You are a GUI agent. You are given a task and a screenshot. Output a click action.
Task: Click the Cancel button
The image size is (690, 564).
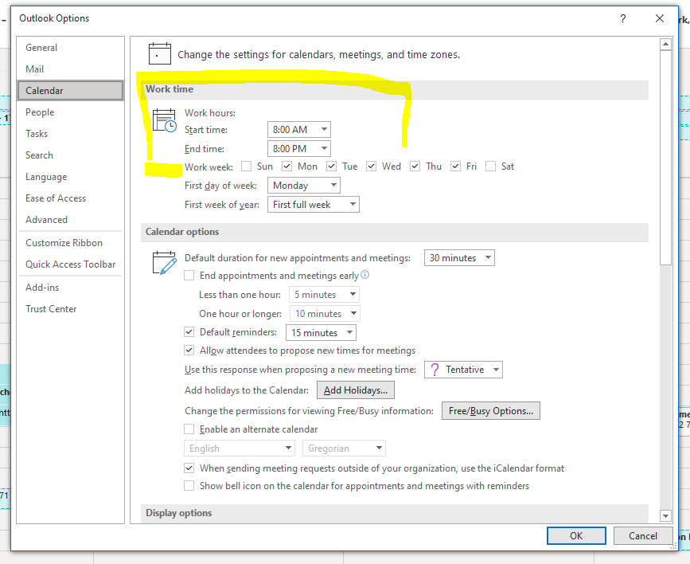(642, 535)
